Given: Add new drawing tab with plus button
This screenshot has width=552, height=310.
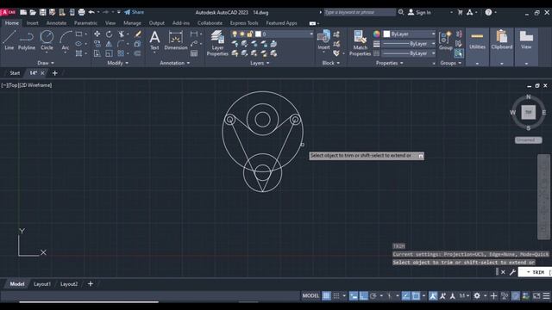Looking at the screenshot, I should [55, 73].
